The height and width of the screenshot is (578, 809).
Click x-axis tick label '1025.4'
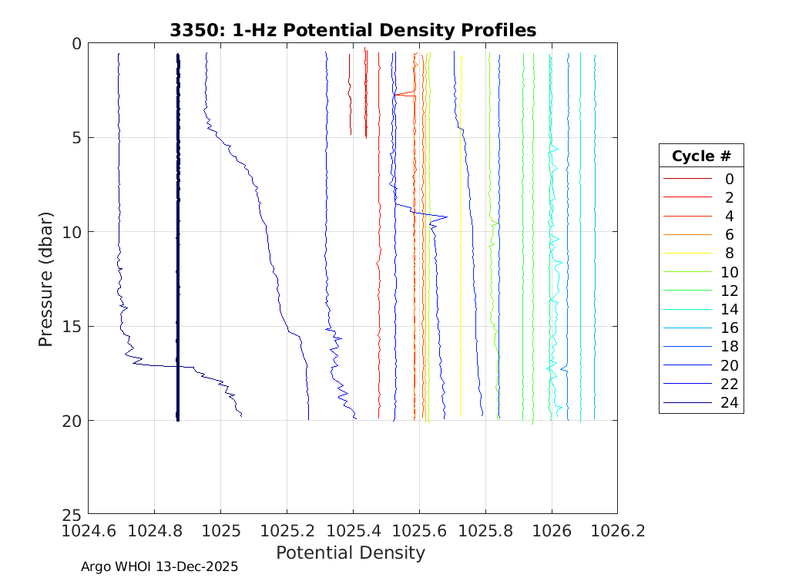[353, 531]
